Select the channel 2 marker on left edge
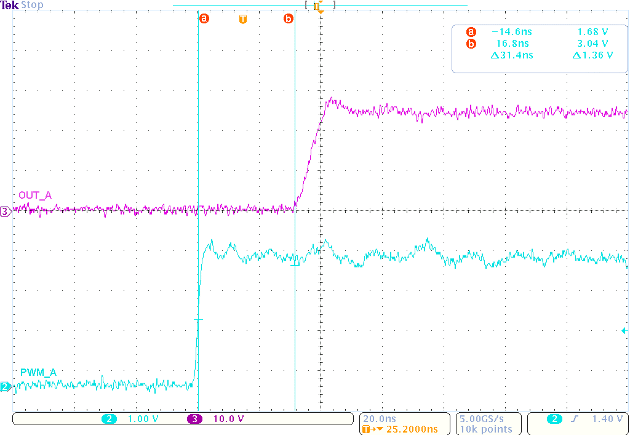Screen dimensions: 630x435 click(5, 388)
